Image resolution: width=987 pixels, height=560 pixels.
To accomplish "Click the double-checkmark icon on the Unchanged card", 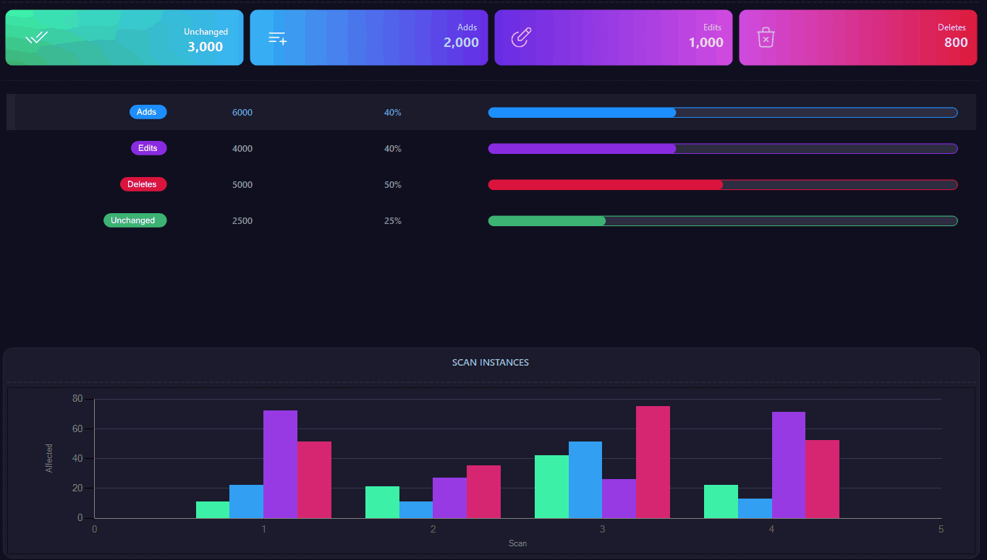I will coord(36,38).
